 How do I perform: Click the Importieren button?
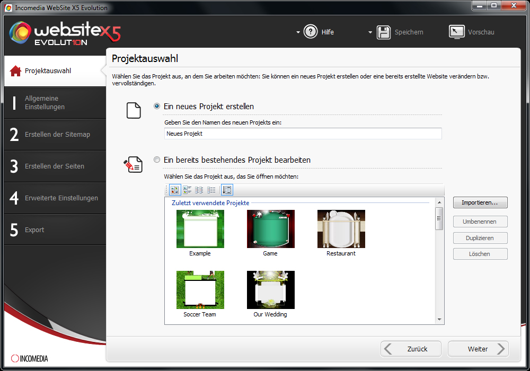[480, 202]
